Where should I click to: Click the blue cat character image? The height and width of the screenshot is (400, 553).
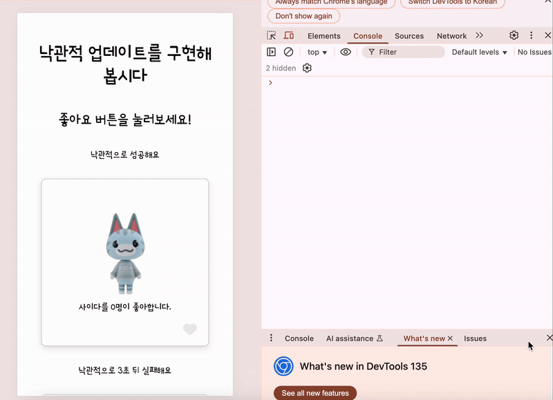click(125, 253)
